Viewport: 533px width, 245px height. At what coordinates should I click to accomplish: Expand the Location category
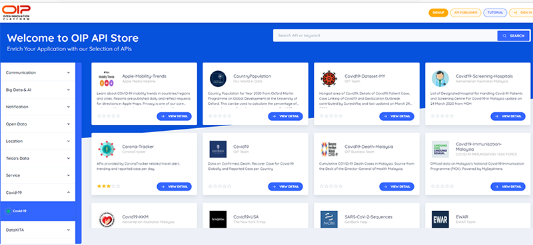point(38,141)
